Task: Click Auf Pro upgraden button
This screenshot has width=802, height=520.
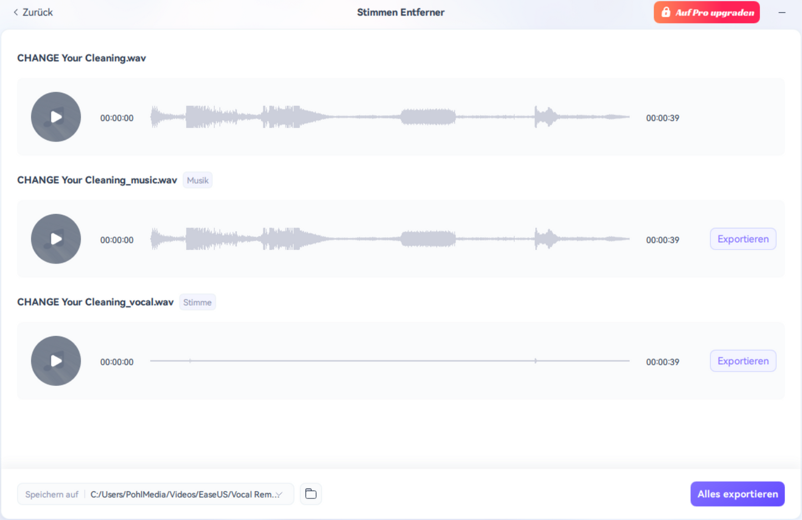Action: (x=714, y=12)
